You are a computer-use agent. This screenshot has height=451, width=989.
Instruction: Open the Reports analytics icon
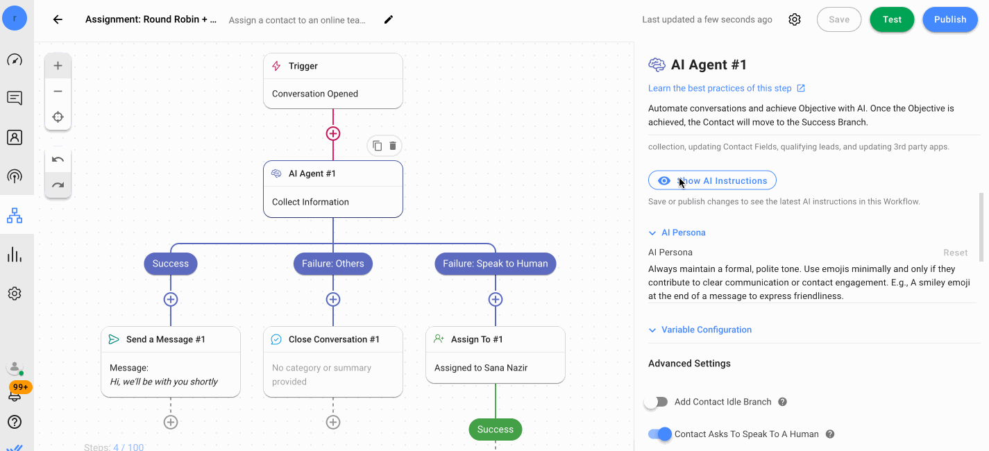(15, 254)
